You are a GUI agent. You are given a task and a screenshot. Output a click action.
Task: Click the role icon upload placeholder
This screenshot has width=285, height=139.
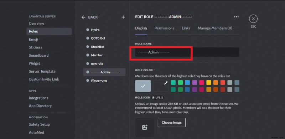145,127
